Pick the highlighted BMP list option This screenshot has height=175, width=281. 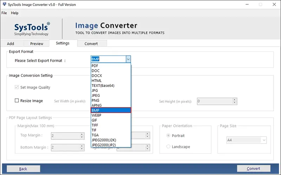111,110
